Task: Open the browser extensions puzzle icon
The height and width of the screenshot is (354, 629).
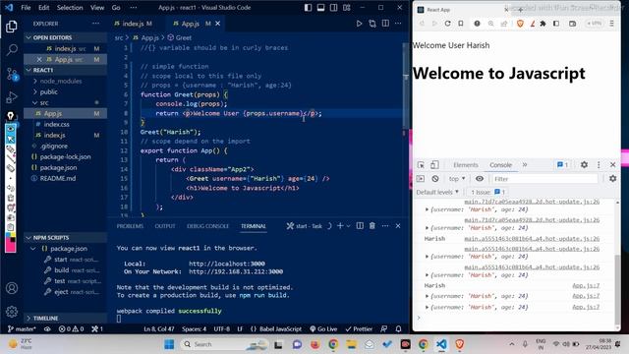Action: pos(543,24)
